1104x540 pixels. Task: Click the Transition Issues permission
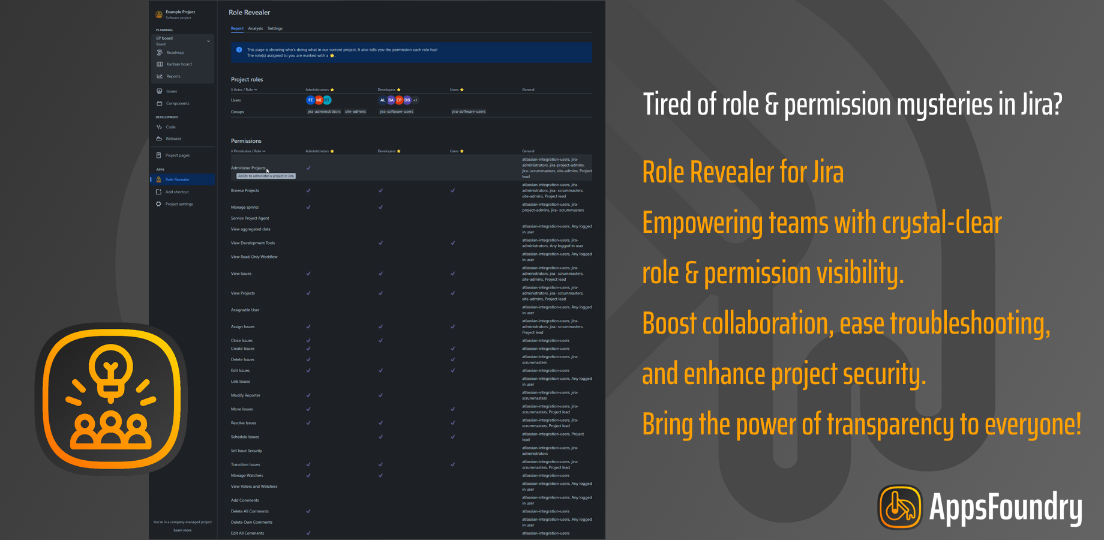(245, 464)
